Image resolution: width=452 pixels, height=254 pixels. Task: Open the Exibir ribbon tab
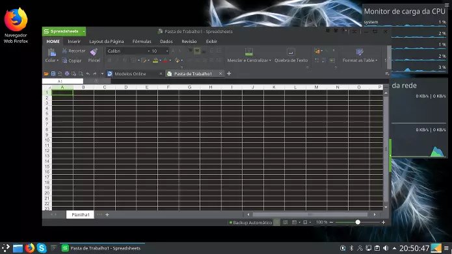pyautogui.click(x=211, y=42)
